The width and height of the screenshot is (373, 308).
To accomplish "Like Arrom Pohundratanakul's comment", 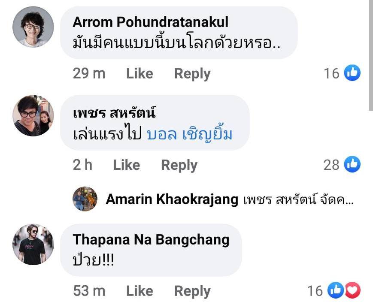I will click(x=139, y=74).
